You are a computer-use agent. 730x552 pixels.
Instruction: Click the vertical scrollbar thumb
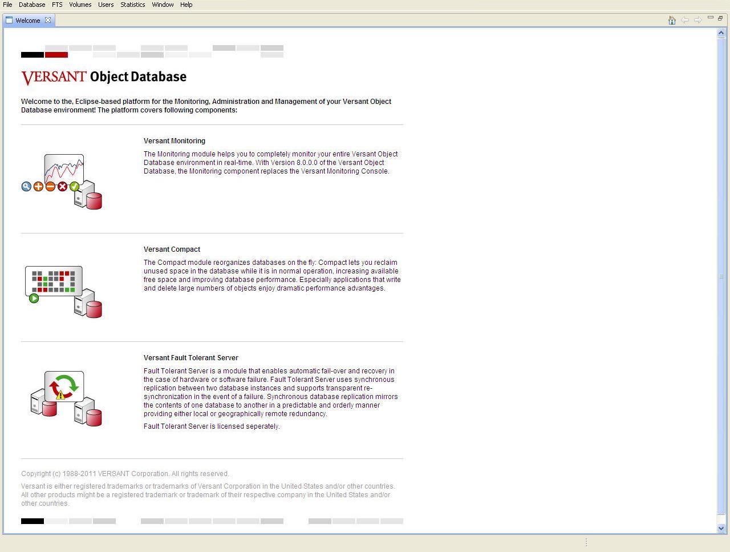(x=721, y=276)
